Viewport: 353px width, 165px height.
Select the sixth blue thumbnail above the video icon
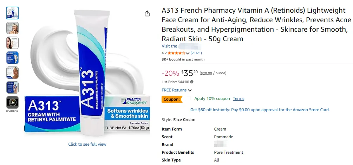coord(13,87)
